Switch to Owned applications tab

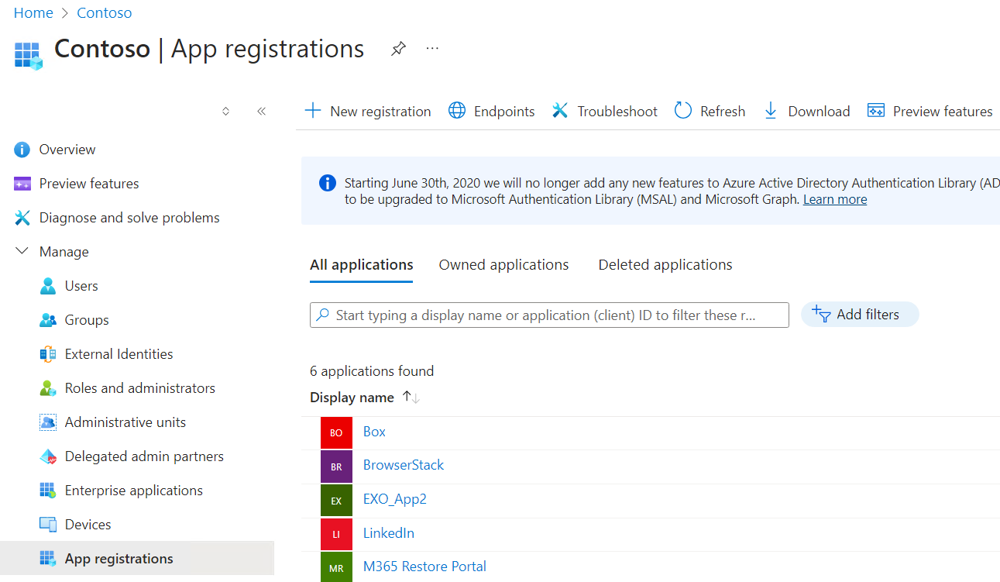tap(504, 265)
